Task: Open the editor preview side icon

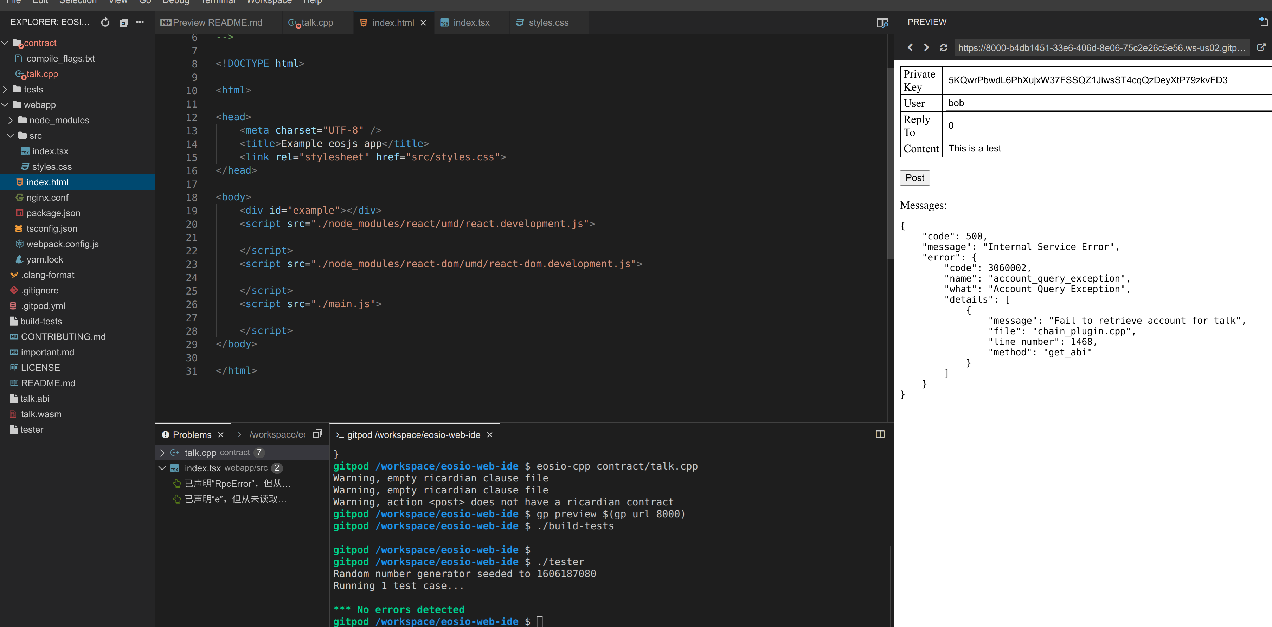Action: click(882, 23)
